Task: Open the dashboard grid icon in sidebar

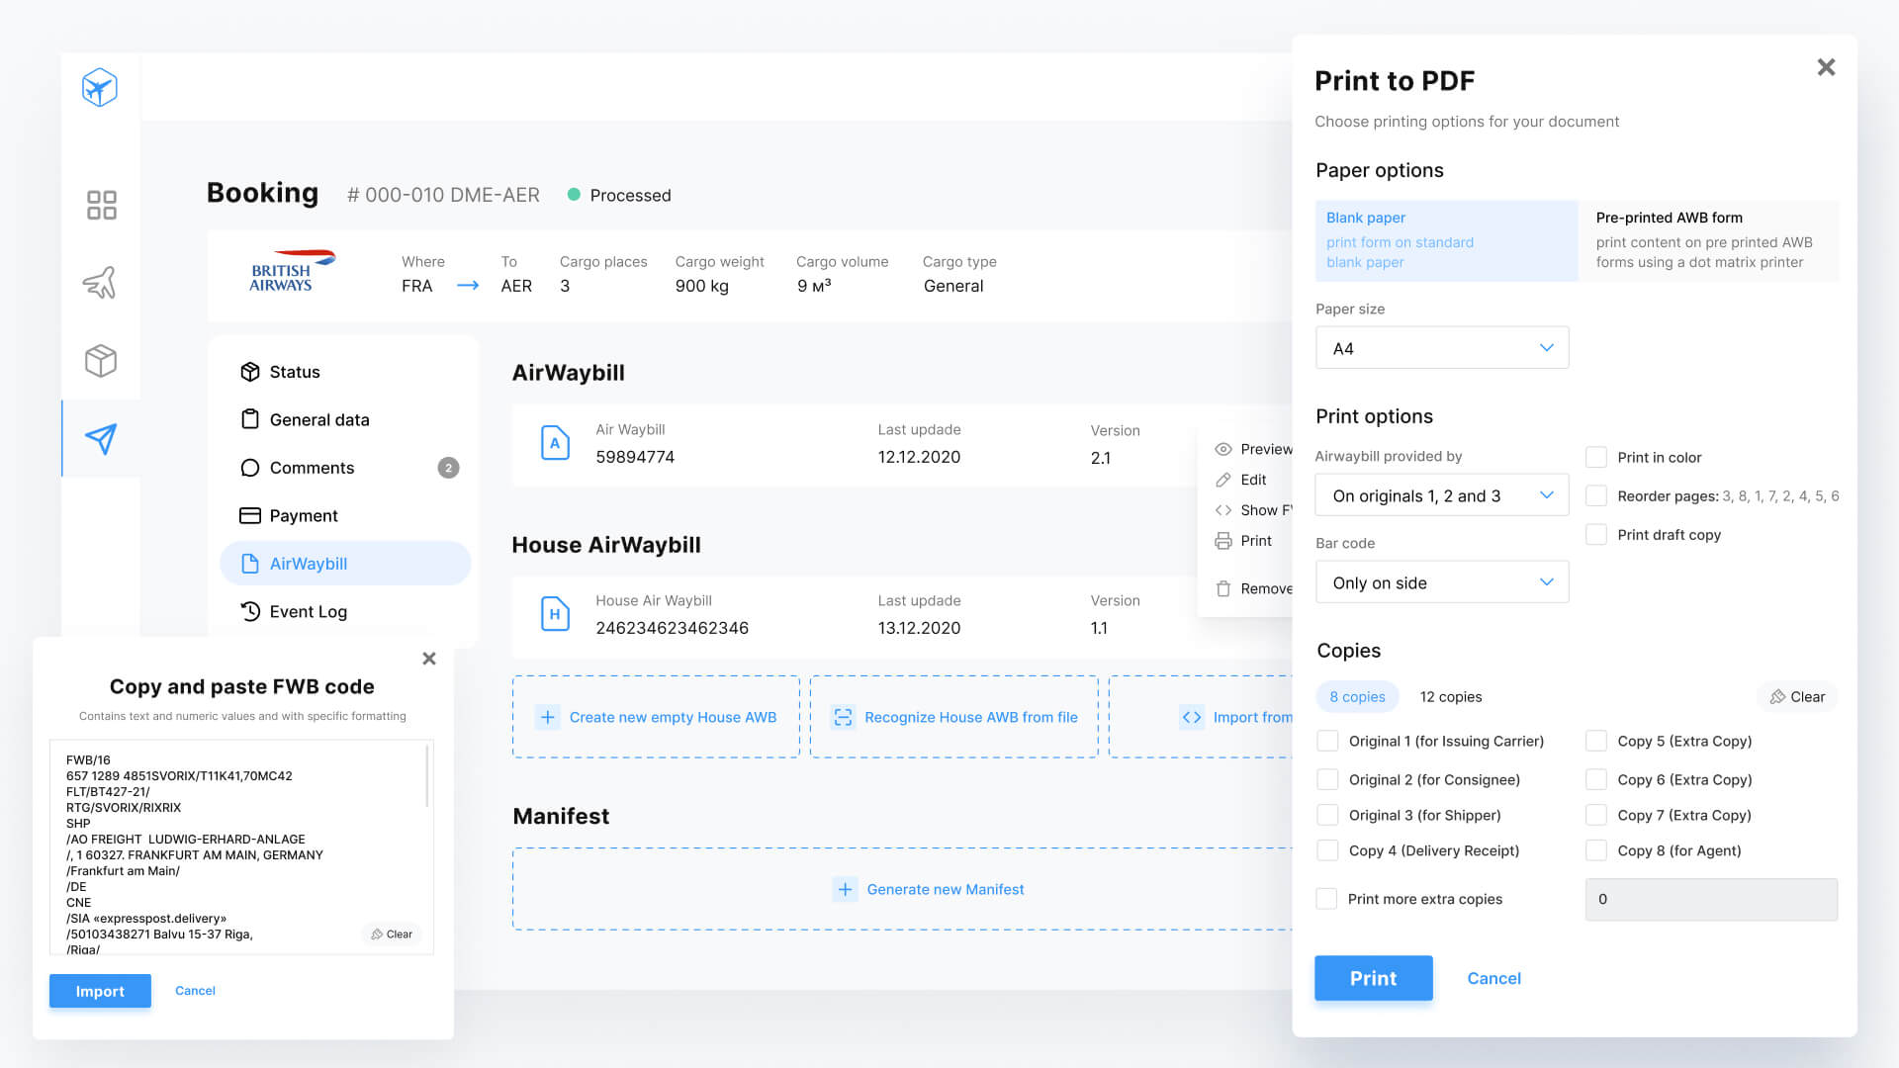Action: 101,205
